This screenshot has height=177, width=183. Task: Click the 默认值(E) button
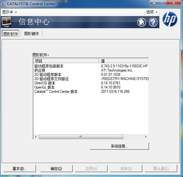click(161, 169)
